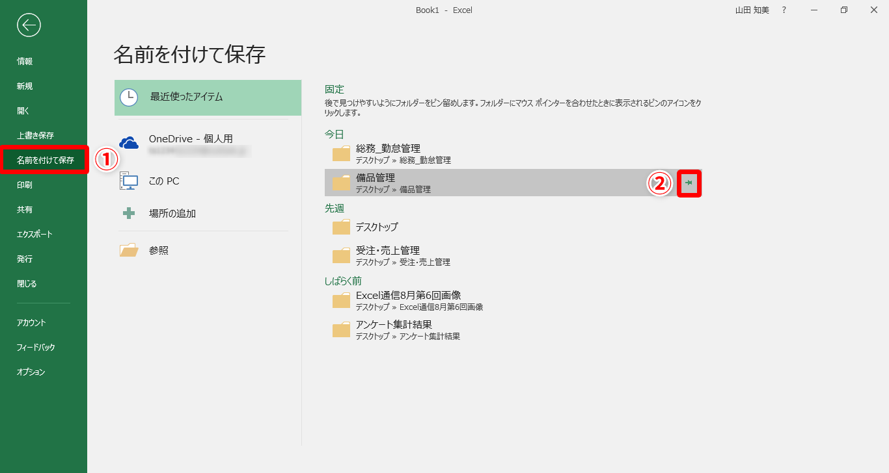Click the back arrow icon
Screen dimensions: 889x473
[29, 25]
